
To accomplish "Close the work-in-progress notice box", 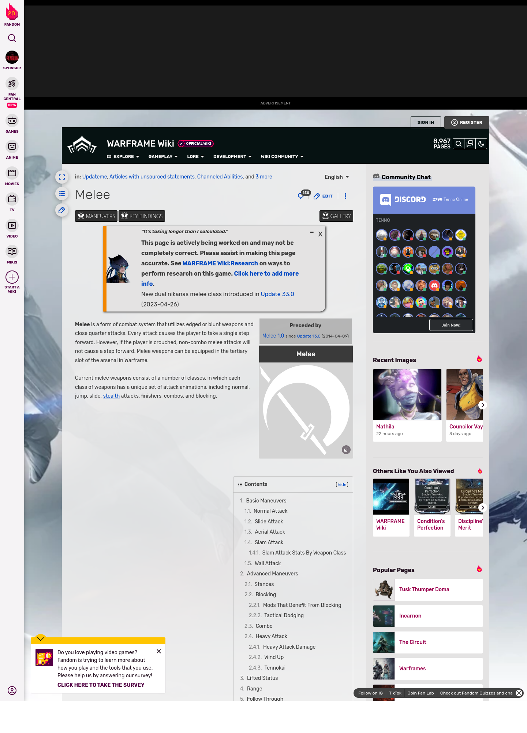I will point(320,234).
